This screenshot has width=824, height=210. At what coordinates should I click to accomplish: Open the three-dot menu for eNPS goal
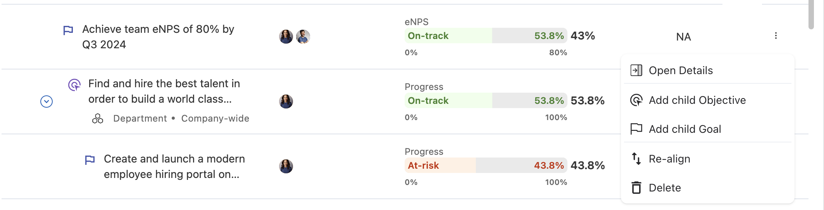(776, 36)
